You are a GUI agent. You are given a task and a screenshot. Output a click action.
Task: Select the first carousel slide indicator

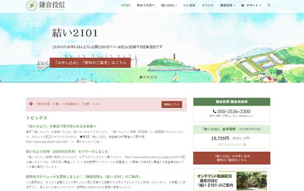coord(141,77)
